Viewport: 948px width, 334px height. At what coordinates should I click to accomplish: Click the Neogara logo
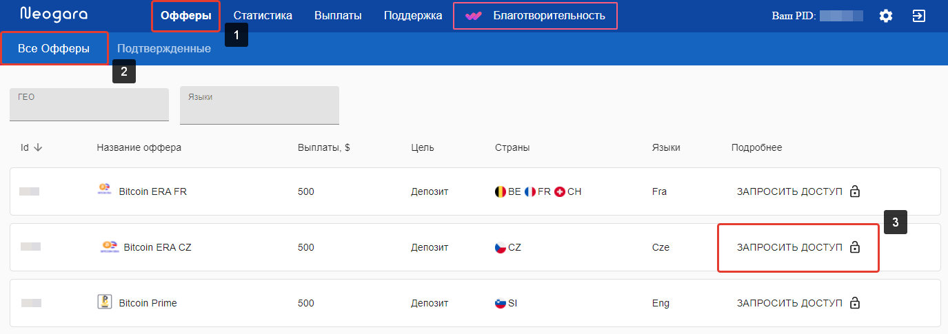pos(54,14)
